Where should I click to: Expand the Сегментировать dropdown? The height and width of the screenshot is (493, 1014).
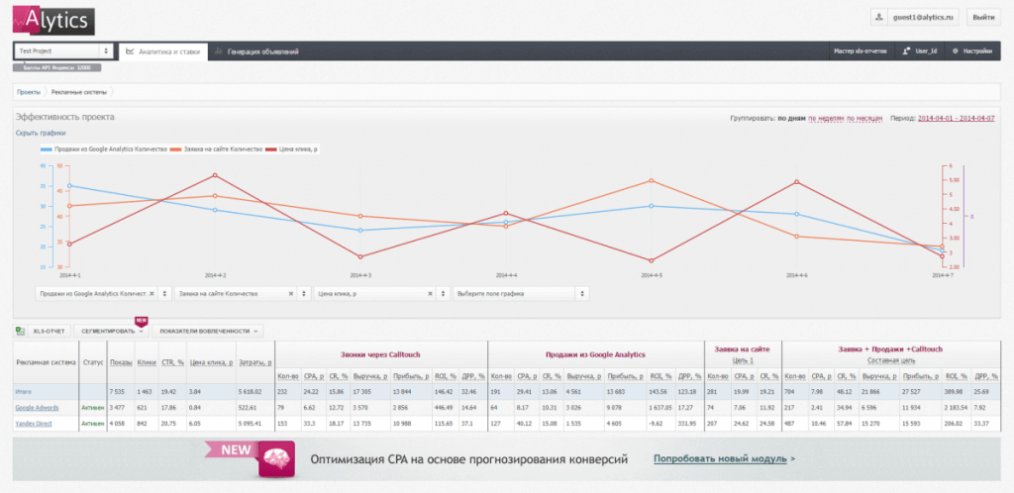tap(111, 331)
